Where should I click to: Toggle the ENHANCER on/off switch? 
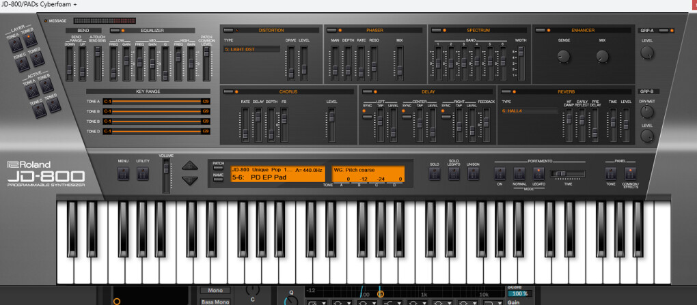click(541, 30)
